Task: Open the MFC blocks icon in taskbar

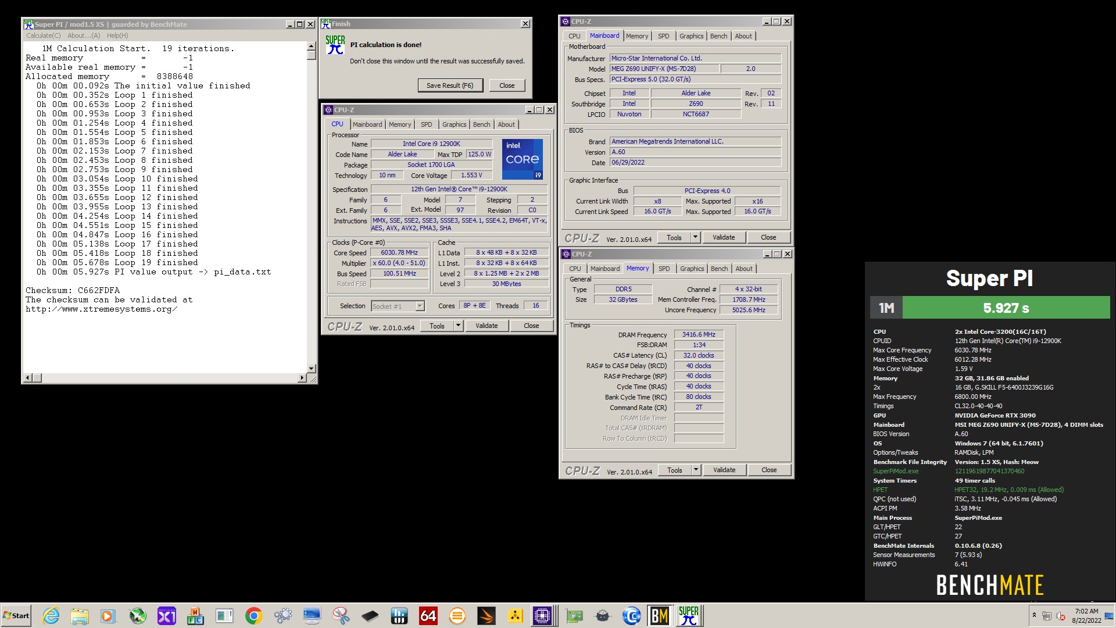Action: point(196,616)
